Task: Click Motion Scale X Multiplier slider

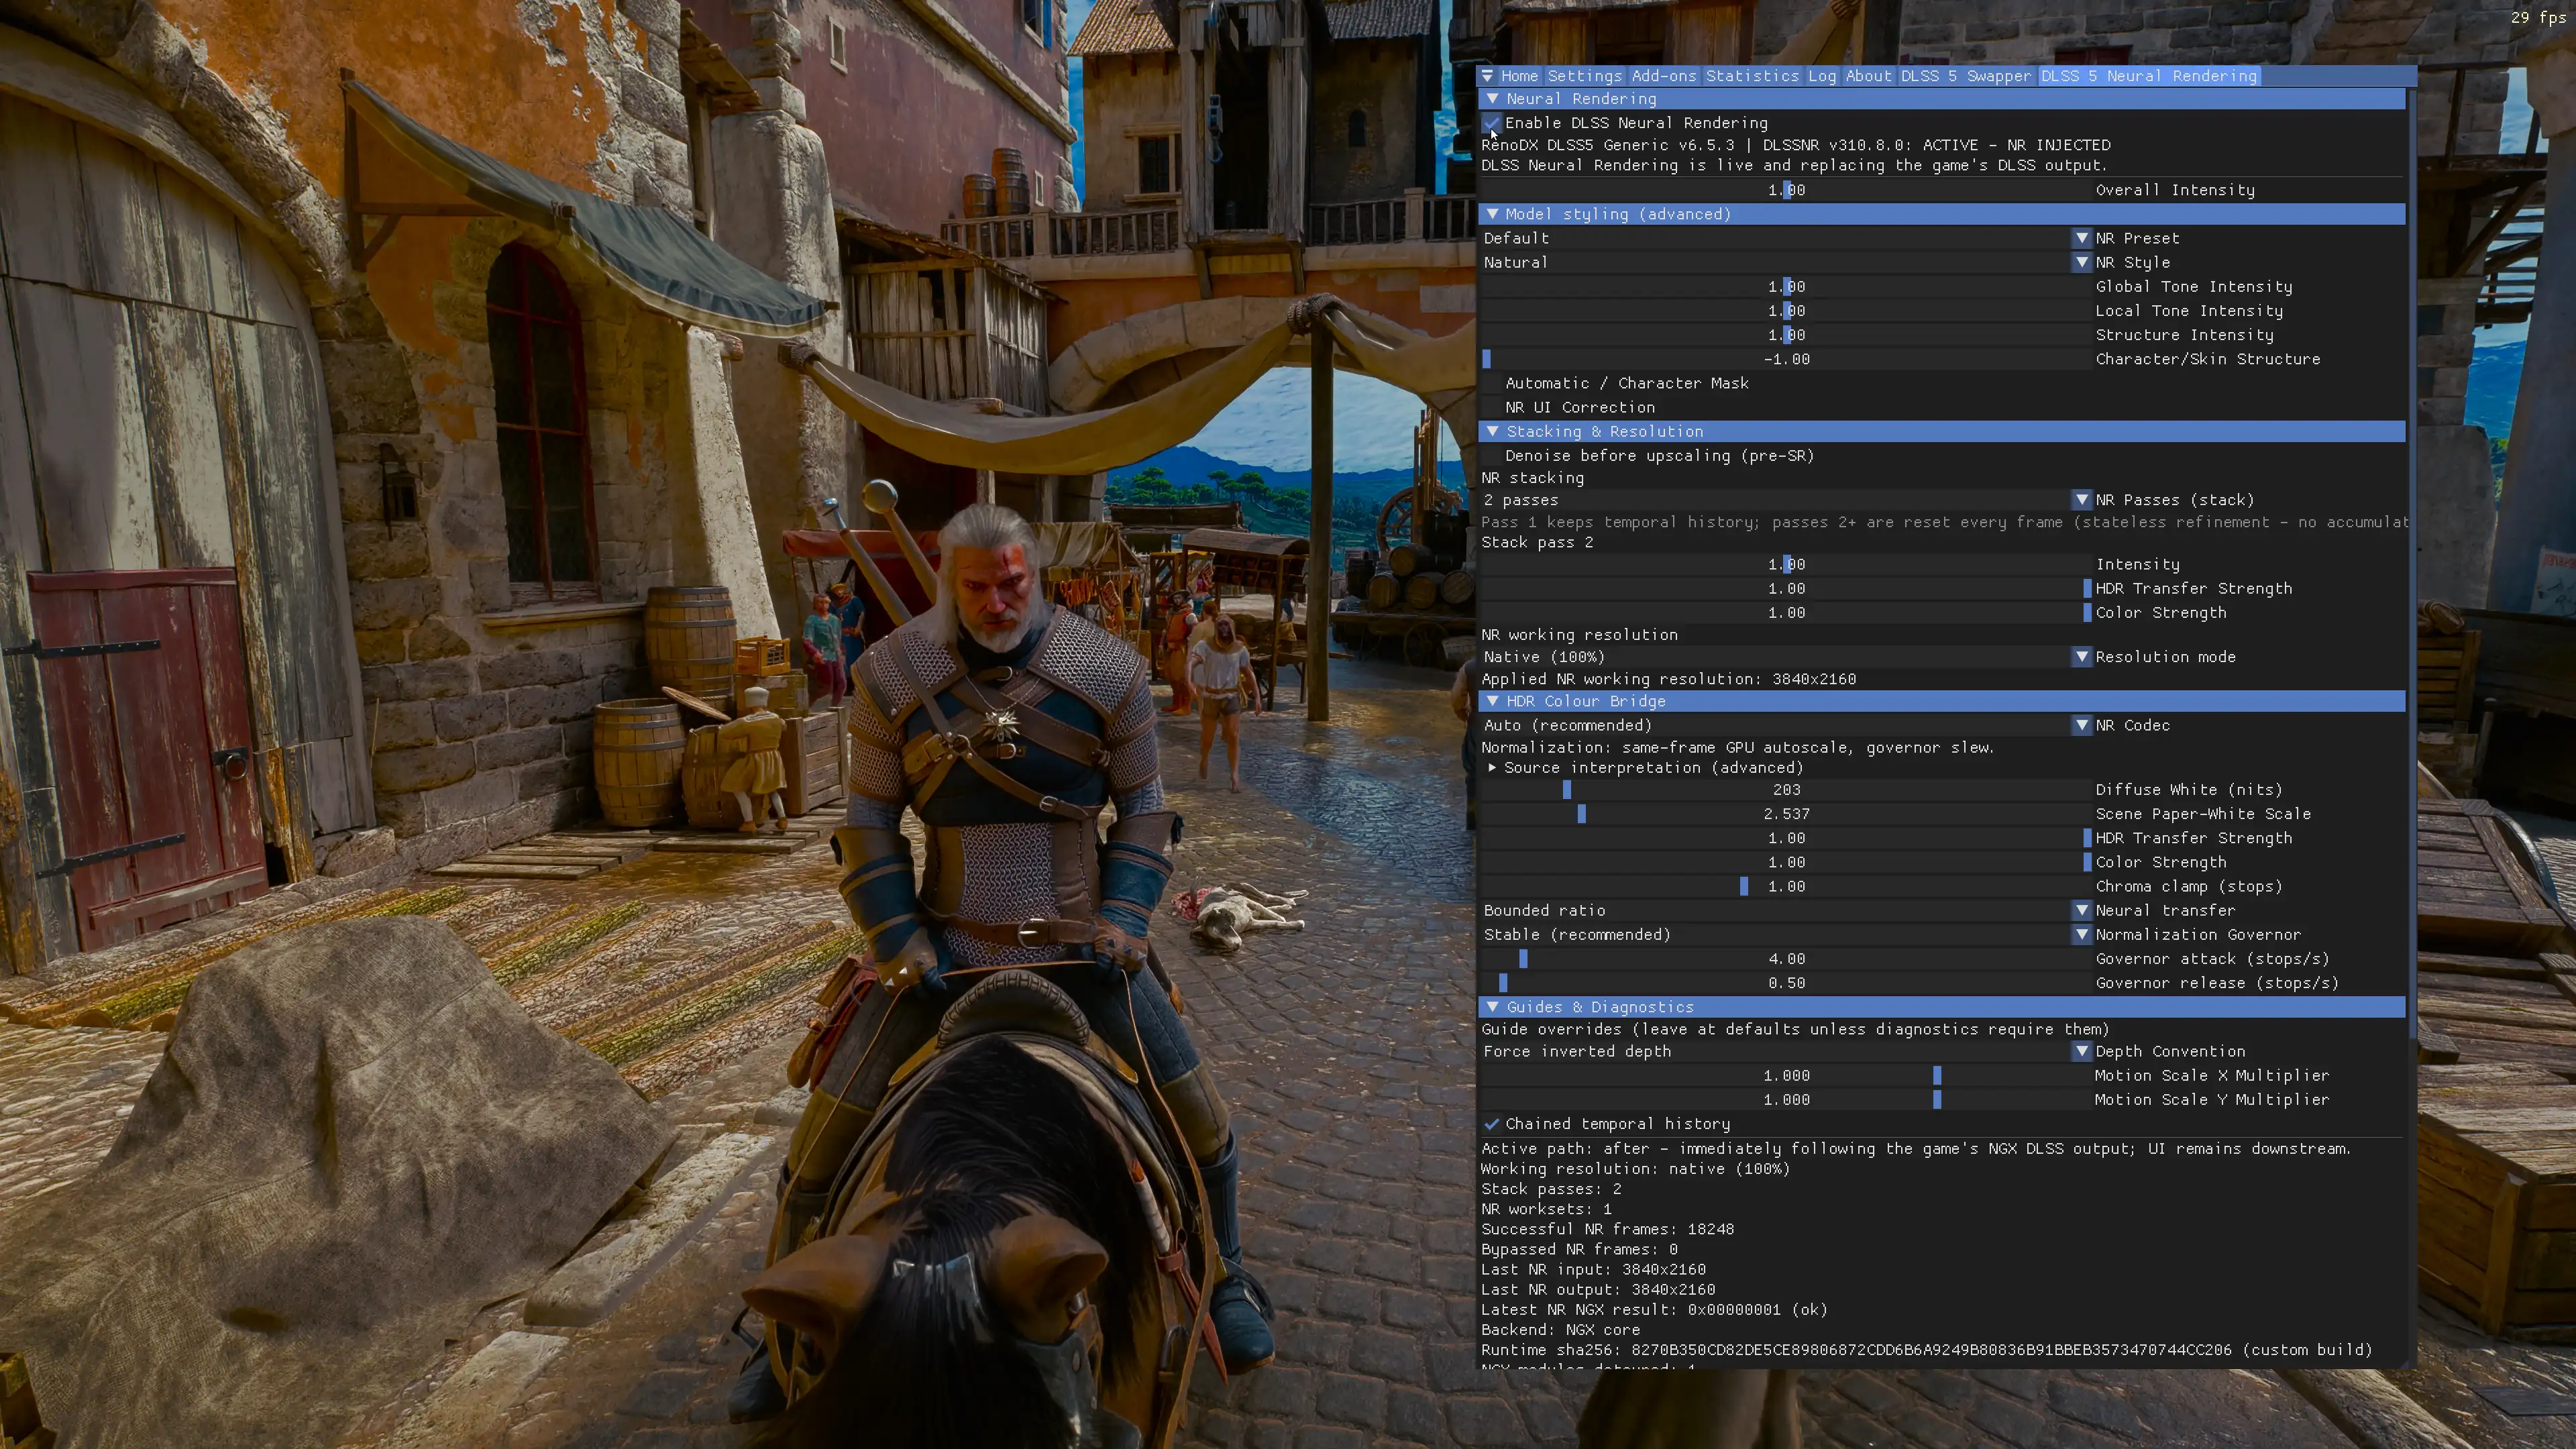Action: (x=1786, y=1075)
